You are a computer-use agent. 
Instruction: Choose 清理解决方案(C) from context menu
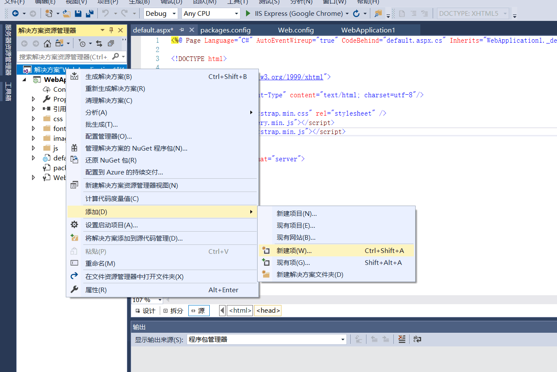[162, 101]
